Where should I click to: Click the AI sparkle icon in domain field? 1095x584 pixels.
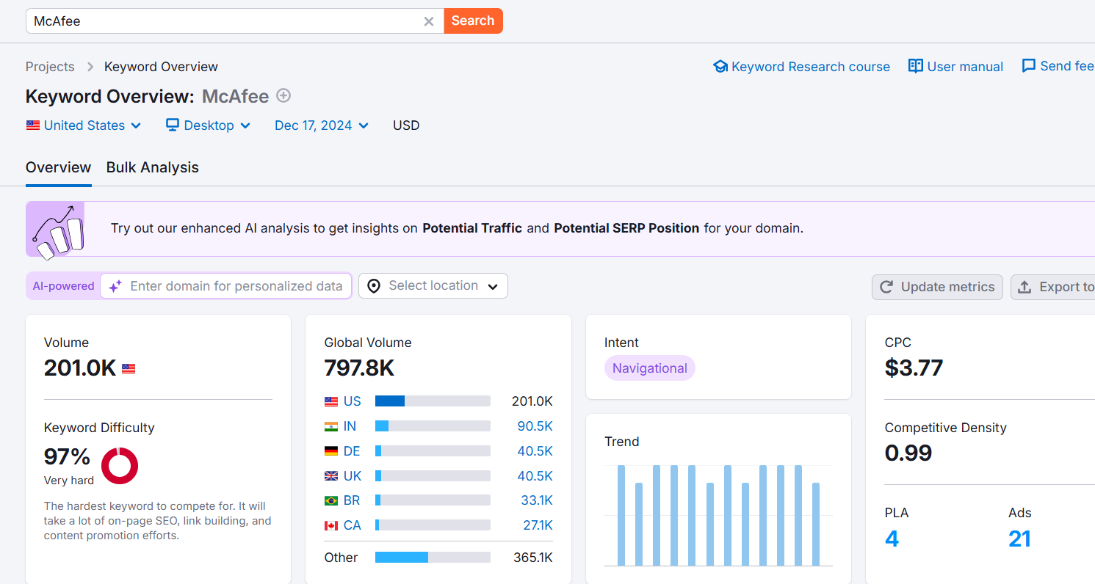(x=115, y=286)
